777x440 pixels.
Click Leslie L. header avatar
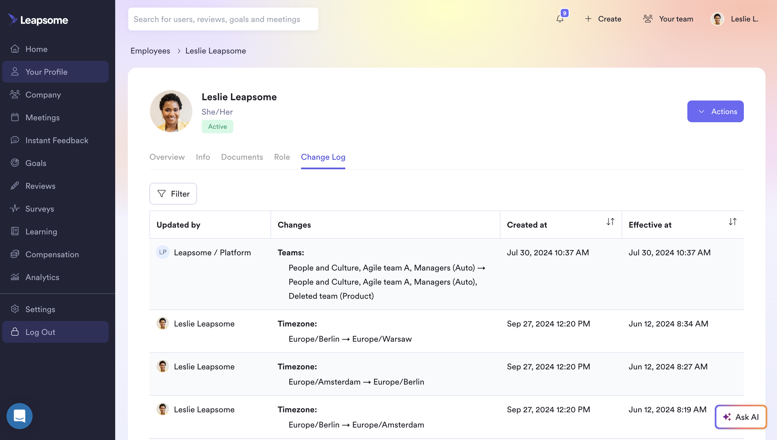(718, 19)
